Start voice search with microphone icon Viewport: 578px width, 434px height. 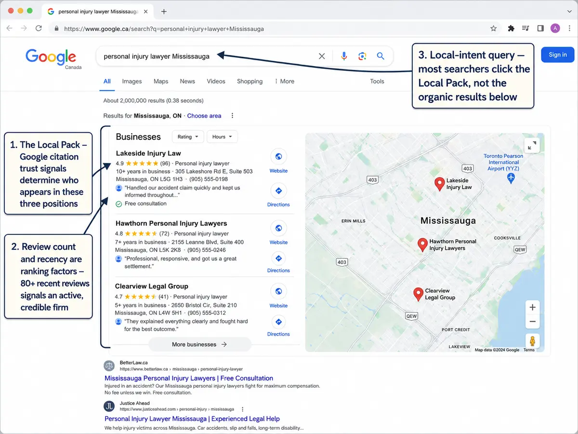(344, 56)
